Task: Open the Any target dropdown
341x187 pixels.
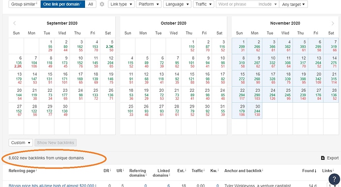Action: [294, 4]
